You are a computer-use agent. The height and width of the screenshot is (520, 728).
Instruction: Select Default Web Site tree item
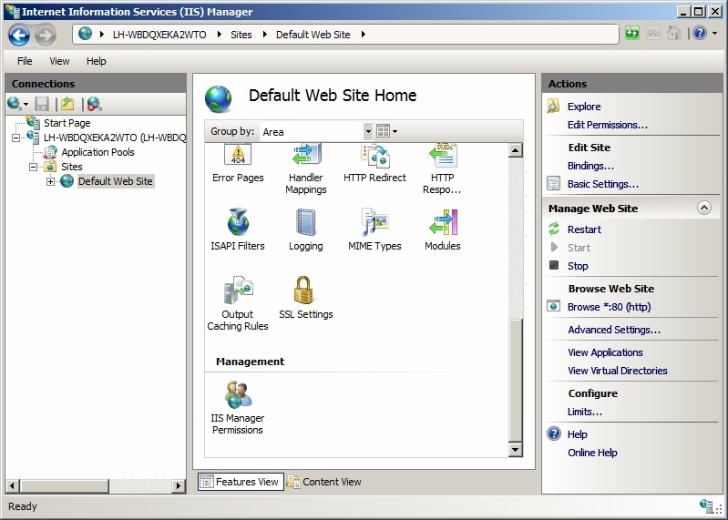(x=115, y=181)
